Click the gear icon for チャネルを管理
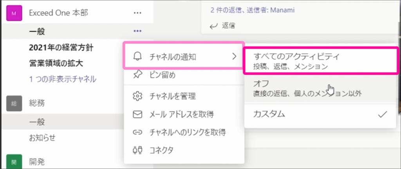Viewport: 401px width, 169px height. click(137, 96)
